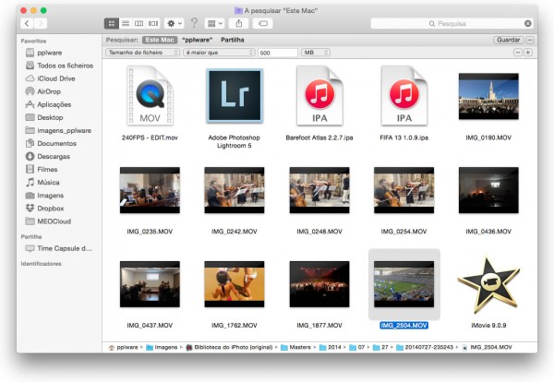The width and height of the screenshot is (554, 382).
Task: Select IMG_0437.MOV thumbnail
Action: (x=150, y=284)
